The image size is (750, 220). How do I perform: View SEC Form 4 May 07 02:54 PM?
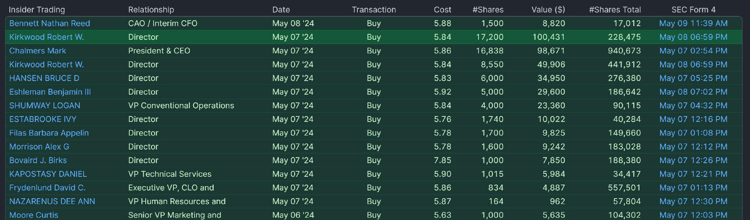693,51
